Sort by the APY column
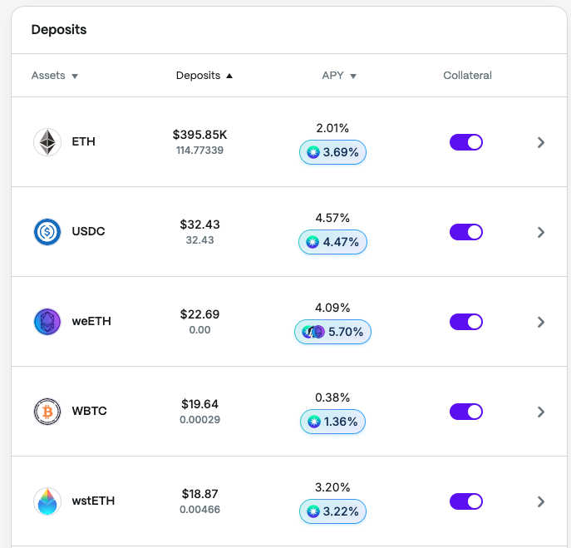Screen dimensions: 571x548 tap(338, 76)
